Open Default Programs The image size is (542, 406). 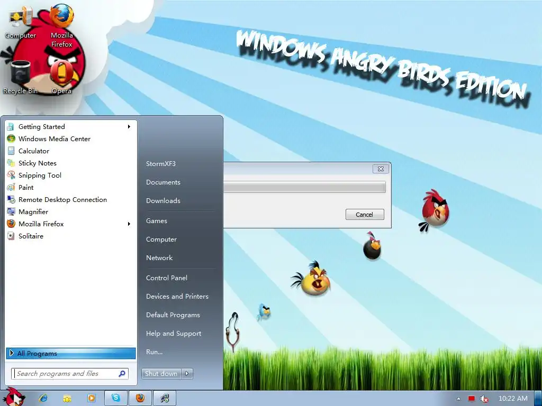[x=173, y=315]
